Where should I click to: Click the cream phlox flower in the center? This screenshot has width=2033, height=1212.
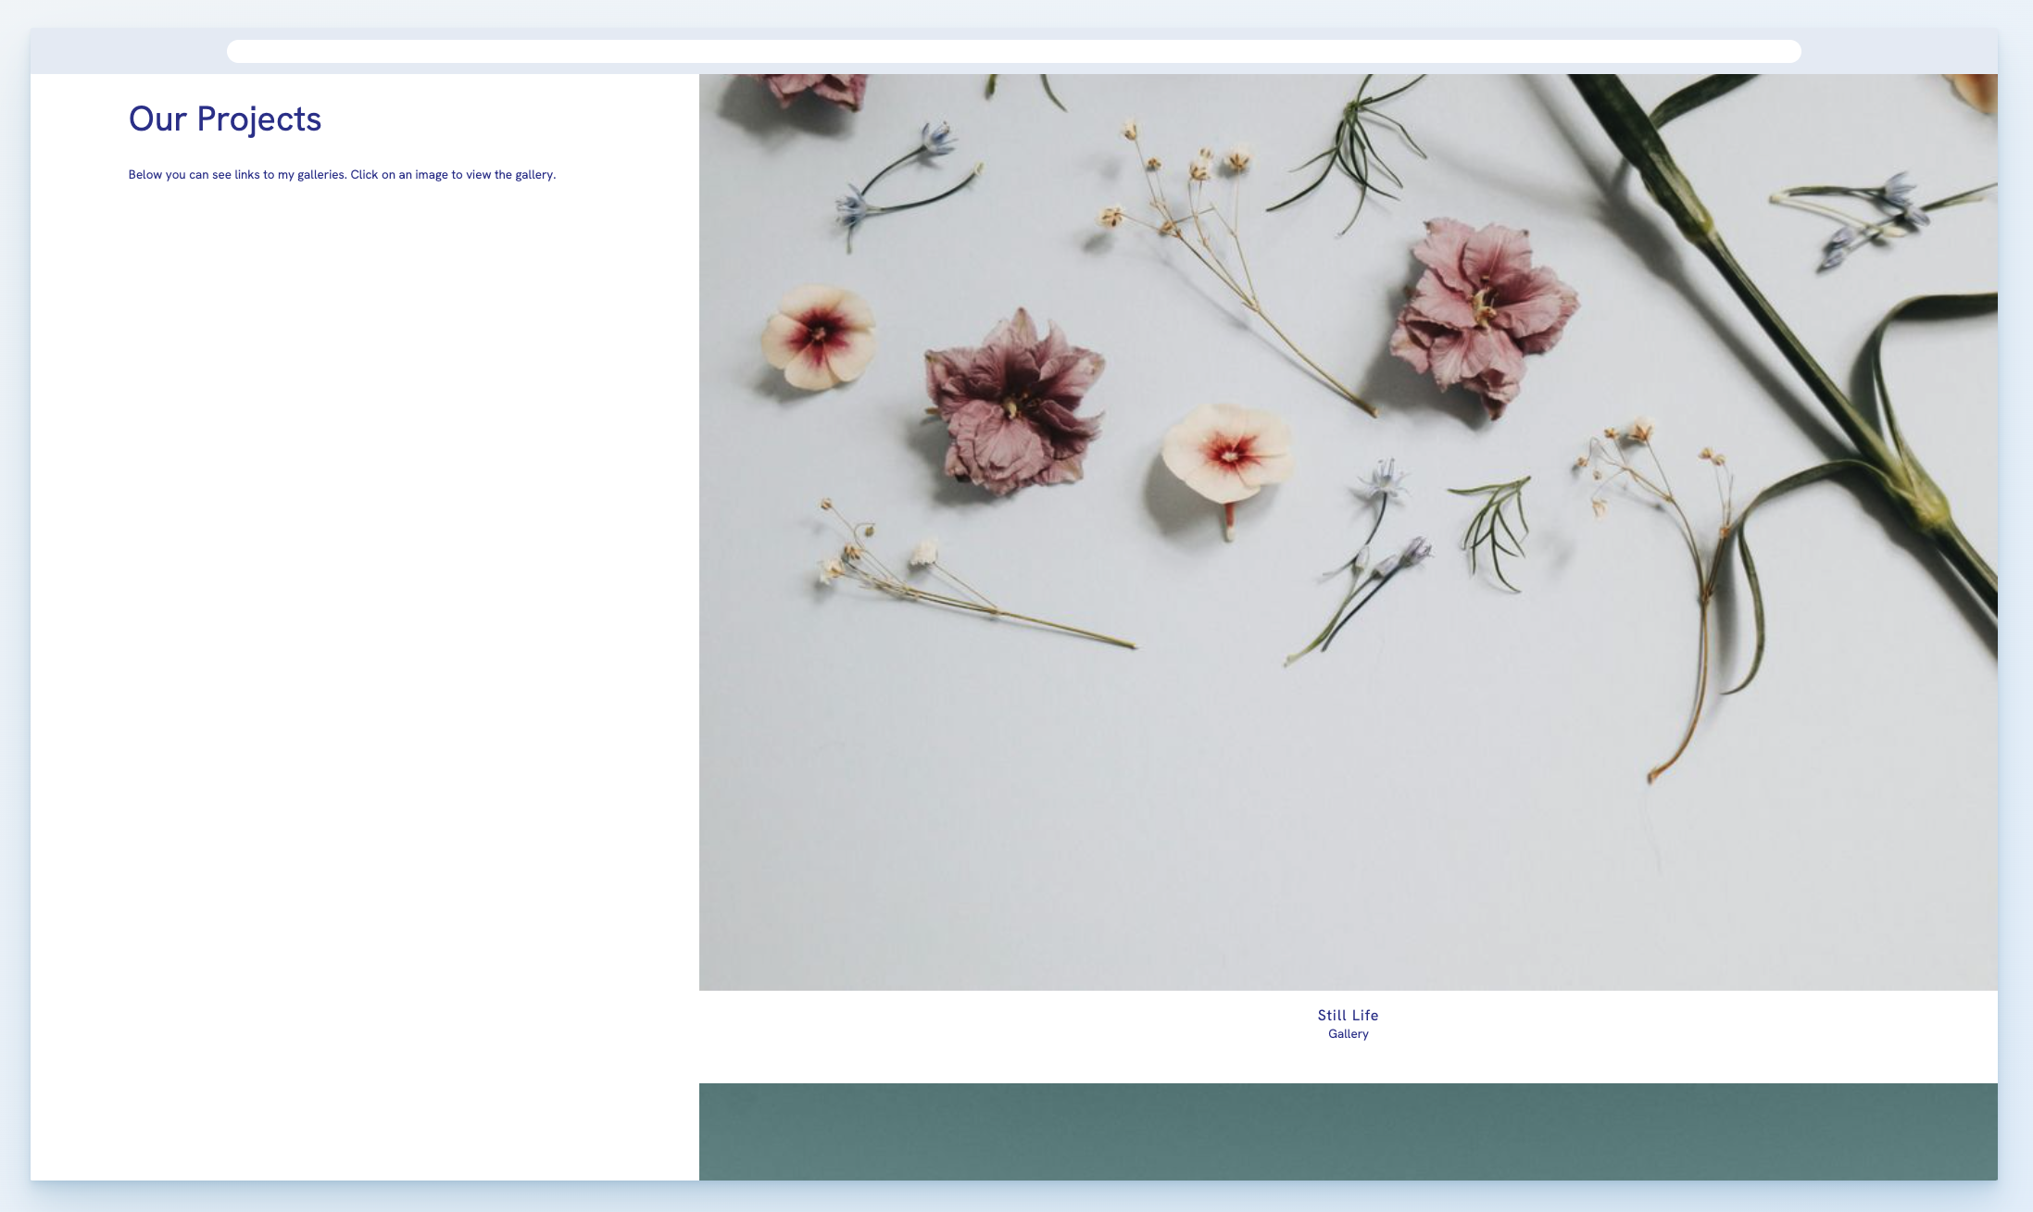(x=1230, y=456)
